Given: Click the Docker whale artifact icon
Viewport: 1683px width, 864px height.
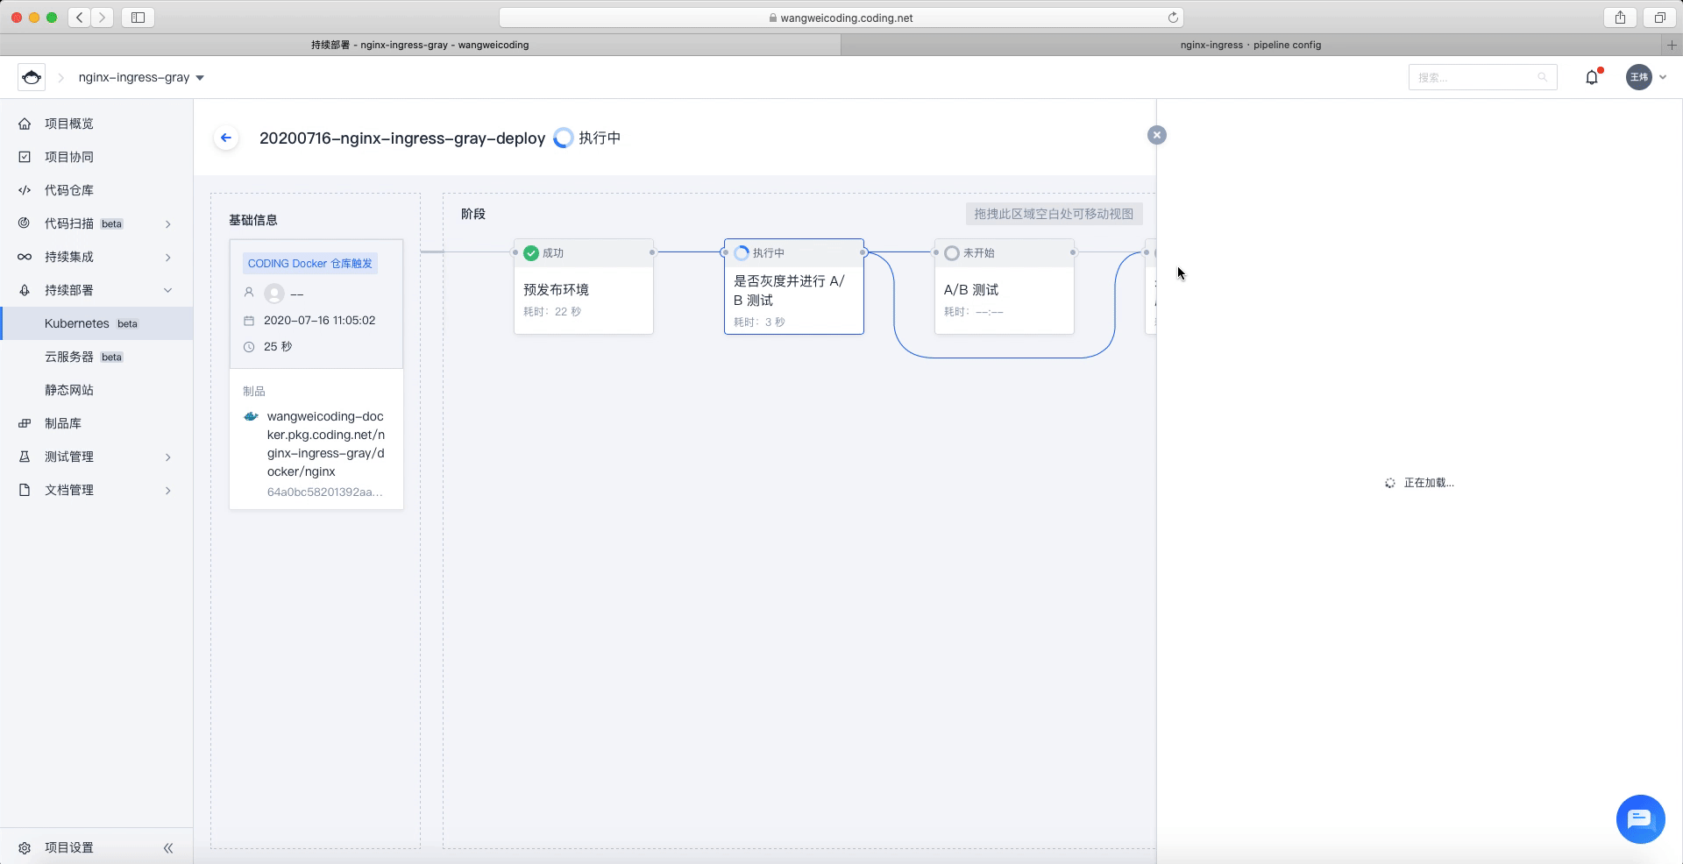Looking at the screenshot, I should 252,416.
